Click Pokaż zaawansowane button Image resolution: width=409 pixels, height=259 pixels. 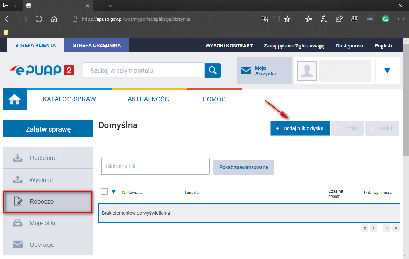point(244,167)
